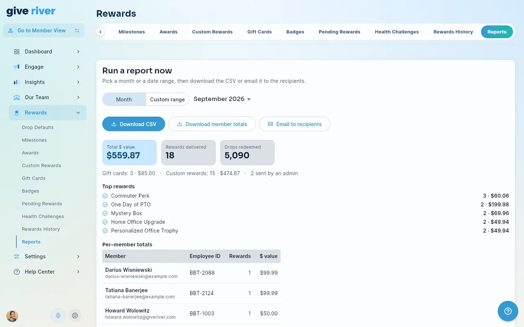Go to the Rewards History tab

click(x=453, y=32)
